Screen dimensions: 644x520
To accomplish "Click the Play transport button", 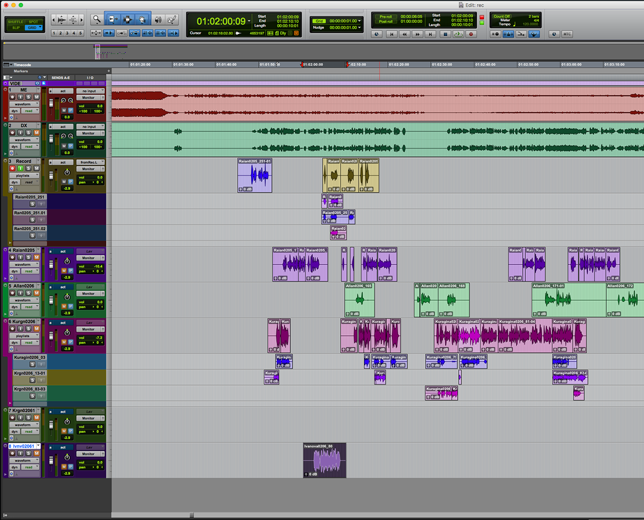I will coord(458,34).
